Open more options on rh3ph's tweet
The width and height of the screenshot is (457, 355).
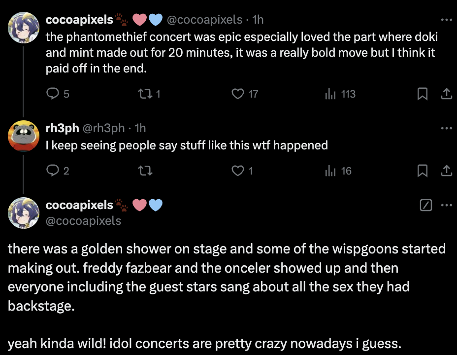pyautogui.click(x=446, y=128)
